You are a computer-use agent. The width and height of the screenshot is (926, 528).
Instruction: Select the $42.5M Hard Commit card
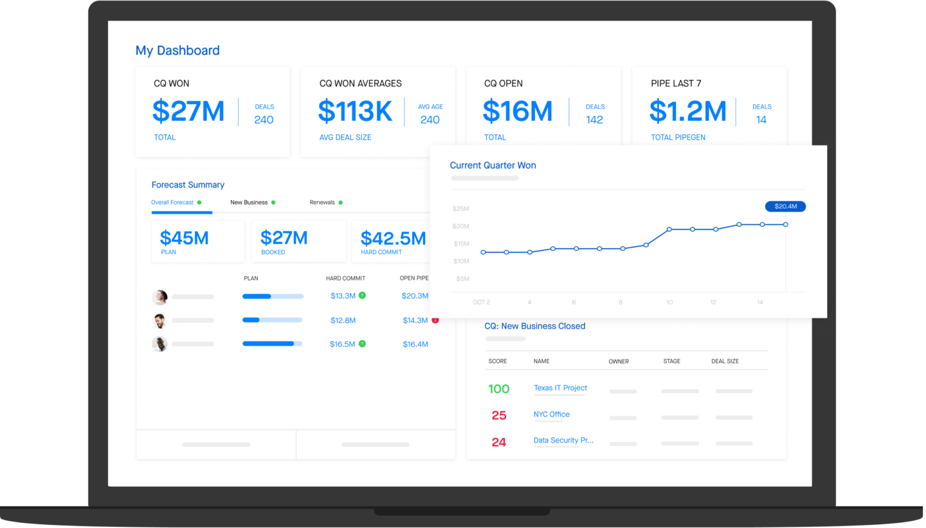(392, 241)
